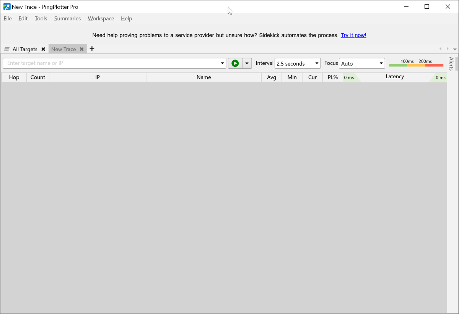Click the orange 200ms latency scale segment
459x314 pixels.
pyautogui.click(x=416, y=65)
